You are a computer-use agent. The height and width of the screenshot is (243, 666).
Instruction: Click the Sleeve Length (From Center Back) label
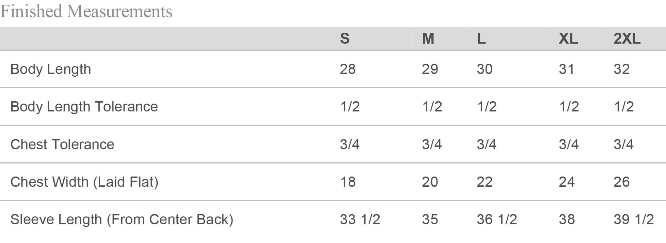(x=122, y=219)
